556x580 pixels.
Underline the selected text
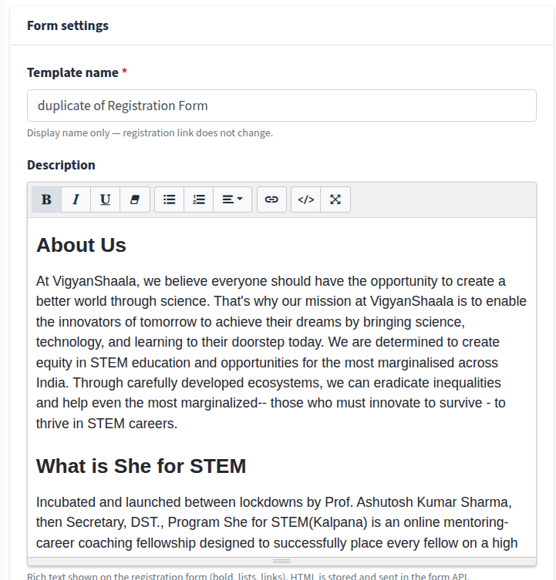pos(105,199)
